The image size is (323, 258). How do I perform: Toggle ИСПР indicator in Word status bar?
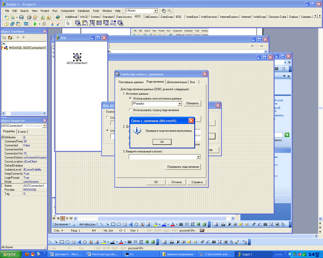[x=158, y=231]
